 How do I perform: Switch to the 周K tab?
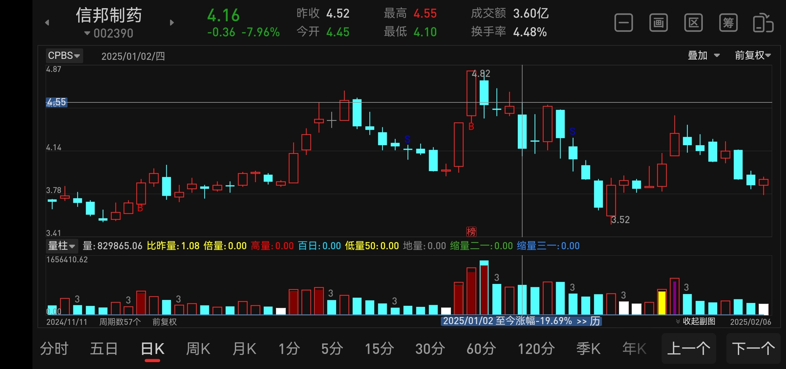tap(198, 349)
